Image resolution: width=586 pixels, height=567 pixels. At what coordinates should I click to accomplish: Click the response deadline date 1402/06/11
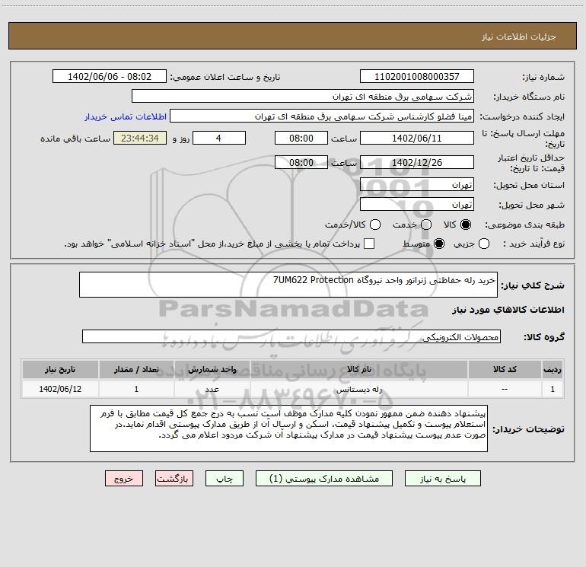[x=417, y=138]
